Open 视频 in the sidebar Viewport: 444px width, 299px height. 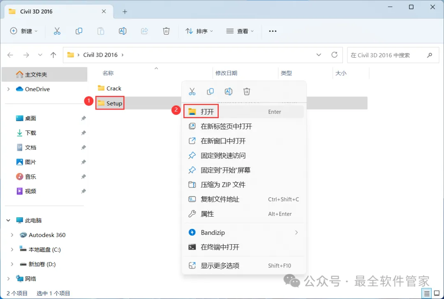(x=30, y=191)
